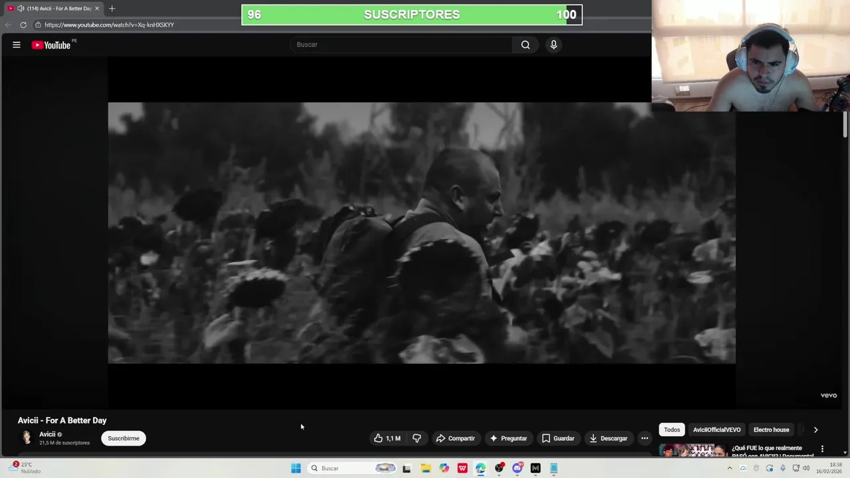850x478 pixels.
Task: Open a new browser tab
Action: coord(112,9)
